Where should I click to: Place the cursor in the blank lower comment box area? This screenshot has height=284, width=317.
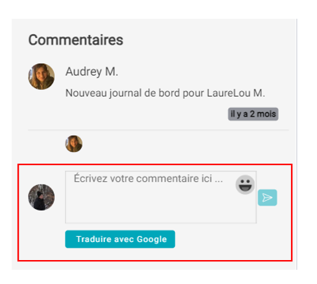tap(161, 207)
